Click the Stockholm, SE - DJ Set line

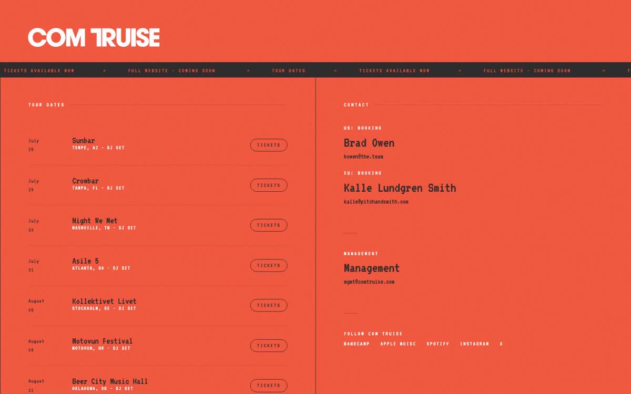[104, 308]
